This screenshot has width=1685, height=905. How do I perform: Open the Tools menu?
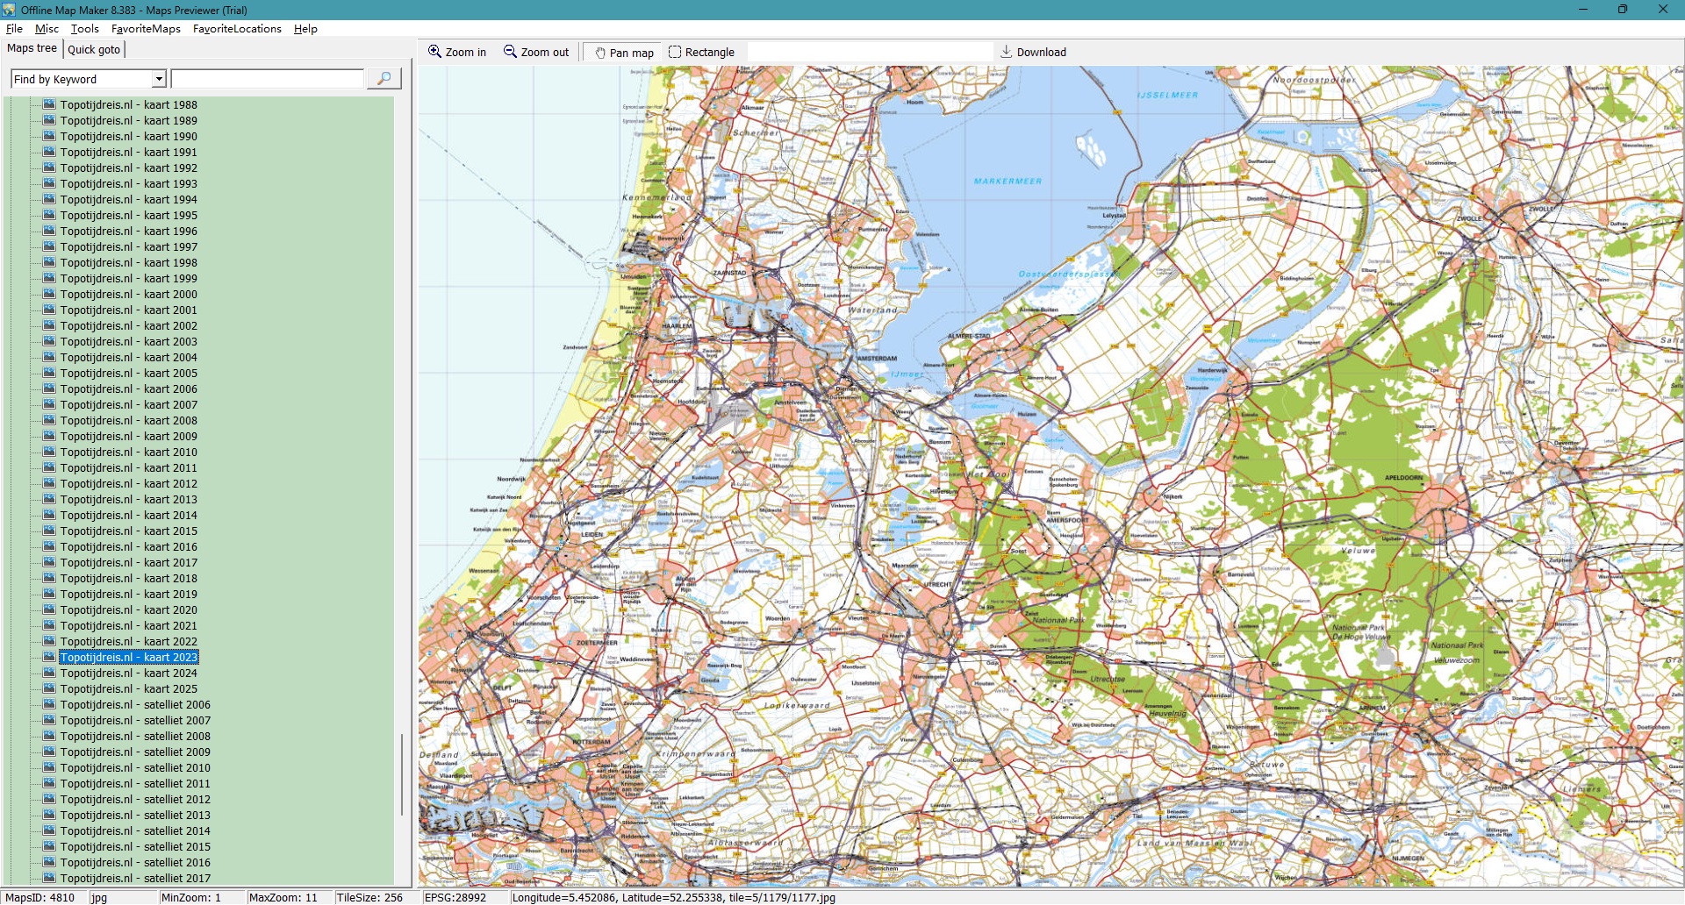[x=84, y=29]
